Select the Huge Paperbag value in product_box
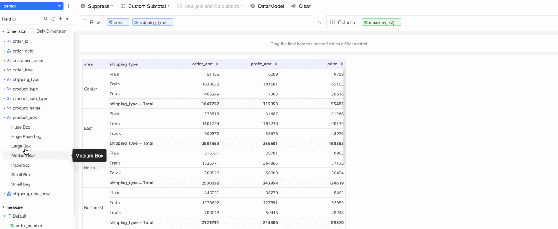Viewport: 558px width, 229px height. click(x=26, y=136)
